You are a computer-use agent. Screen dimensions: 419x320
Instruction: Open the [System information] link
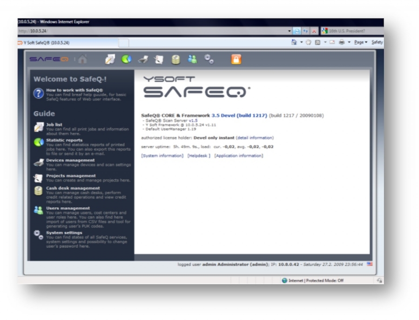162,156
